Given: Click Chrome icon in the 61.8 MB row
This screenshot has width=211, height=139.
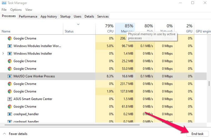Looking at the screenshot, I should [9, 106].
